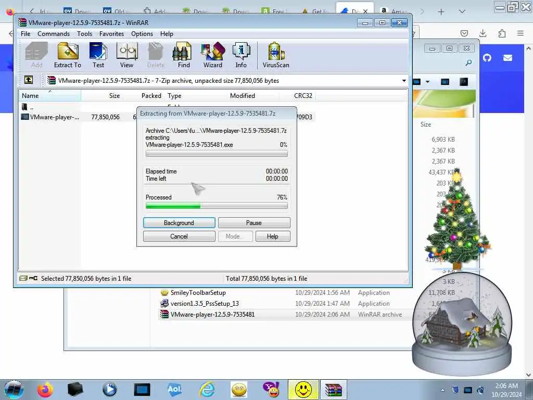Click the Windows Start orb

coord(13,390)
